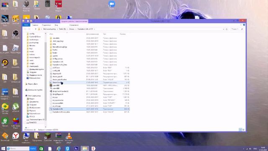
Task: Click the Найти button on taskbar
Action: 33,148
